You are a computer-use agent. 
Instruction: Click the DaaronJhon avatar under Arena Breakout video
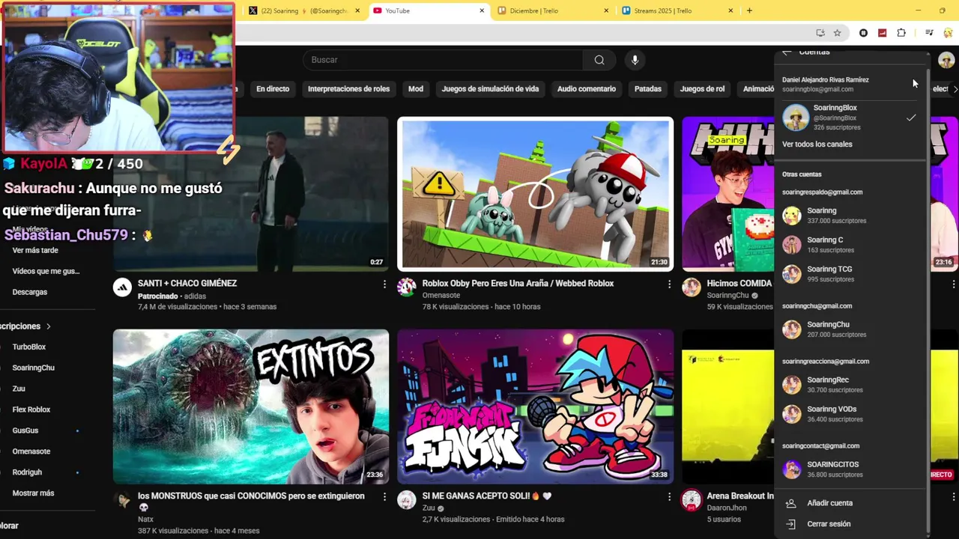click(692, 500)
